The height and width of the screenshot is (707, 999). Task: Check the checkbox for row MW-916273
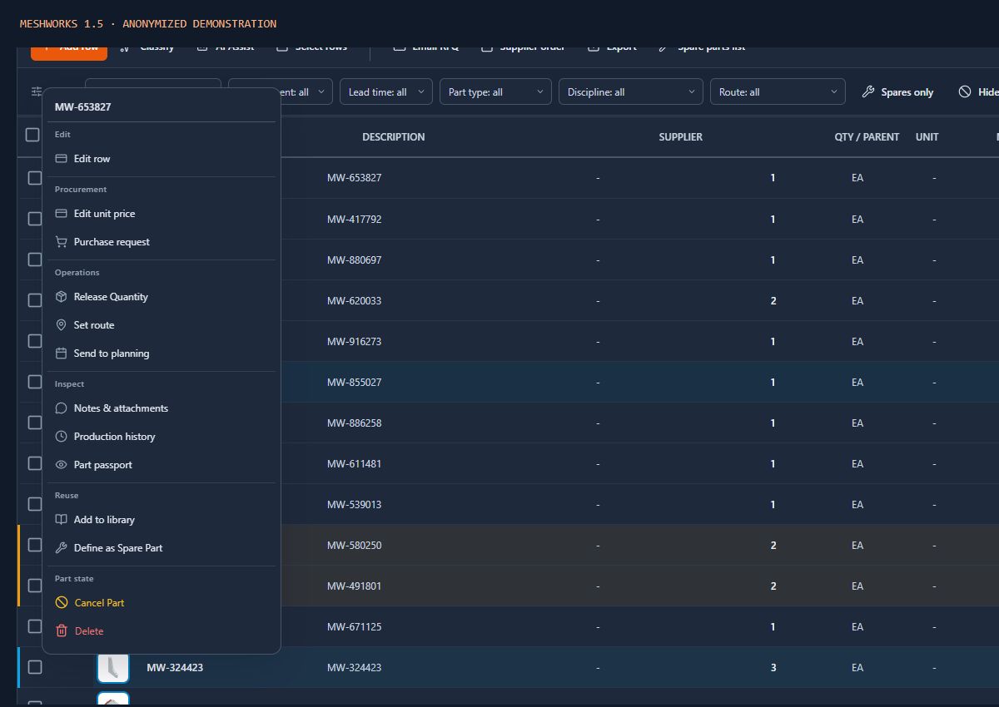pos(35,341)
